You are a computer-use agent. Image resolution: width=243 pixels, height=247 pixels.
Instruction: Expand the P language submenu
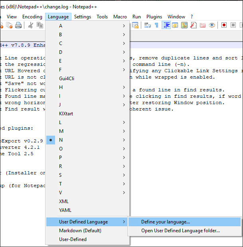click(87, 158)
